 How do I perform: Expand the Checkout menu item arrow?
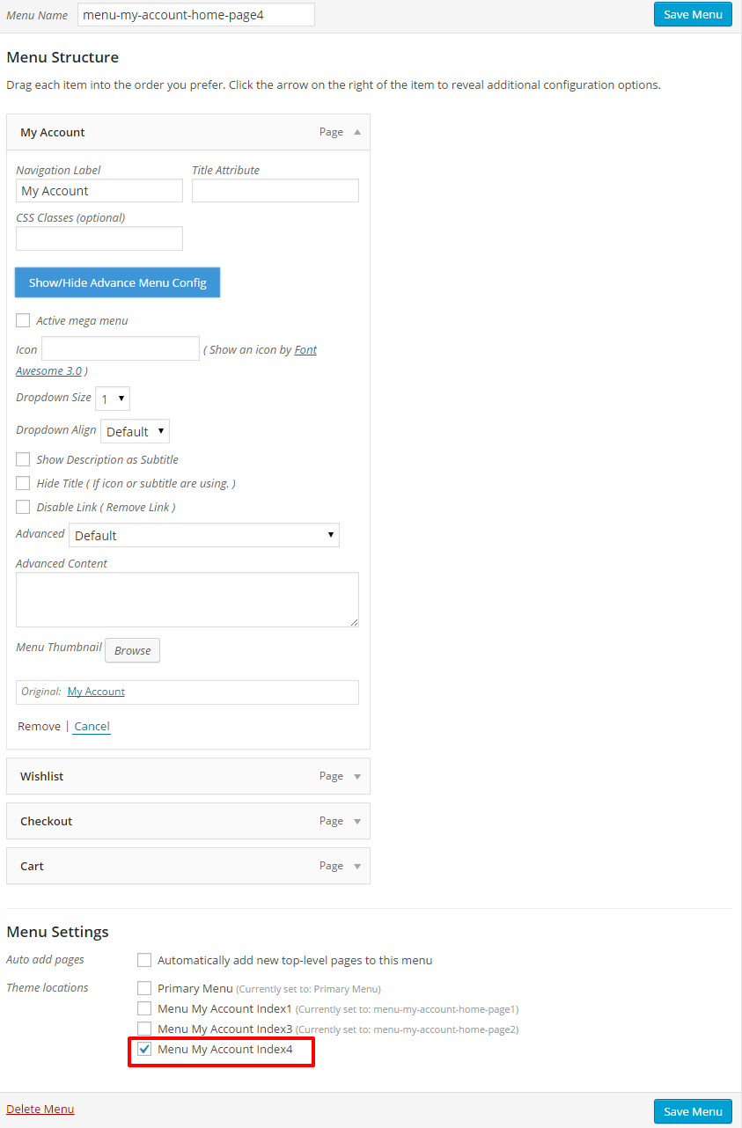(x=356, y=821)
